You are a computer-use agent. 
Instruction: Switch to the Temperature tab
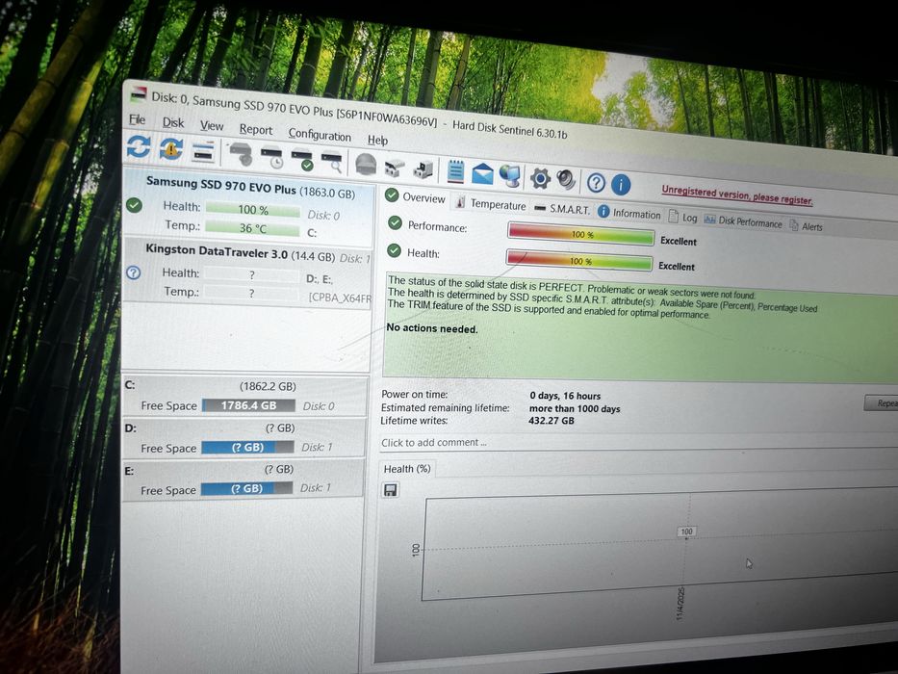[491, 204]
